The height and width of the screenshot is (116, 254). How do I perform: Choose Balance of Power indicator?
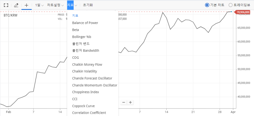tap(85, 23)
